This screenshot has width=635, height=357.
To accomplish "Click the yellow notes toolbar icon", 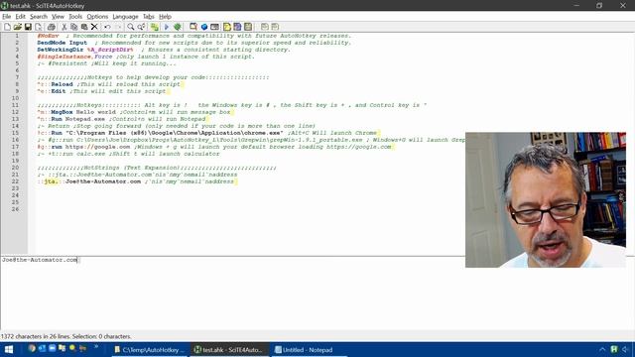I will coord(227,27).
